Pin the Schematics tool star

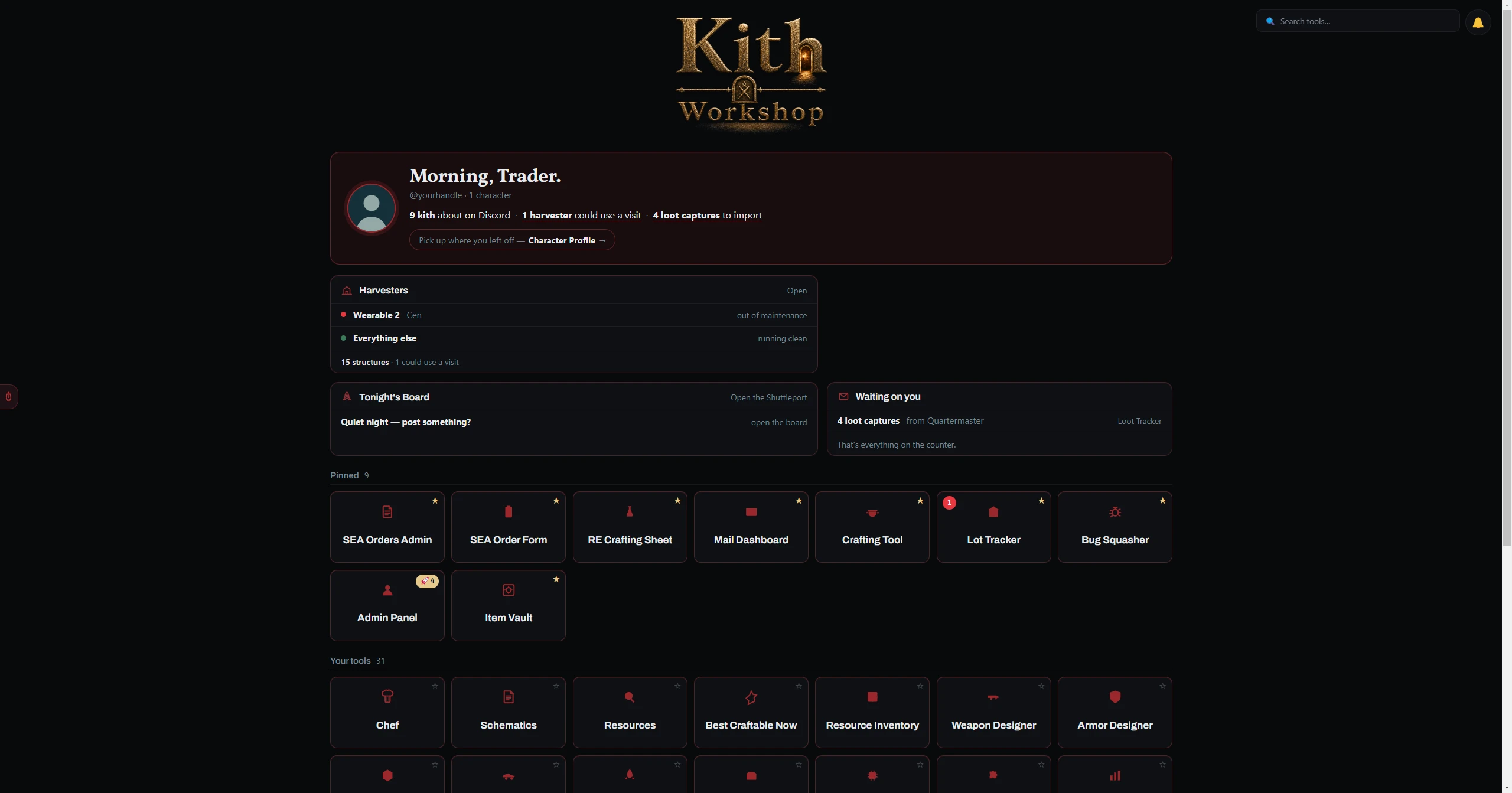pyautogui.click(x=556, y=686)
